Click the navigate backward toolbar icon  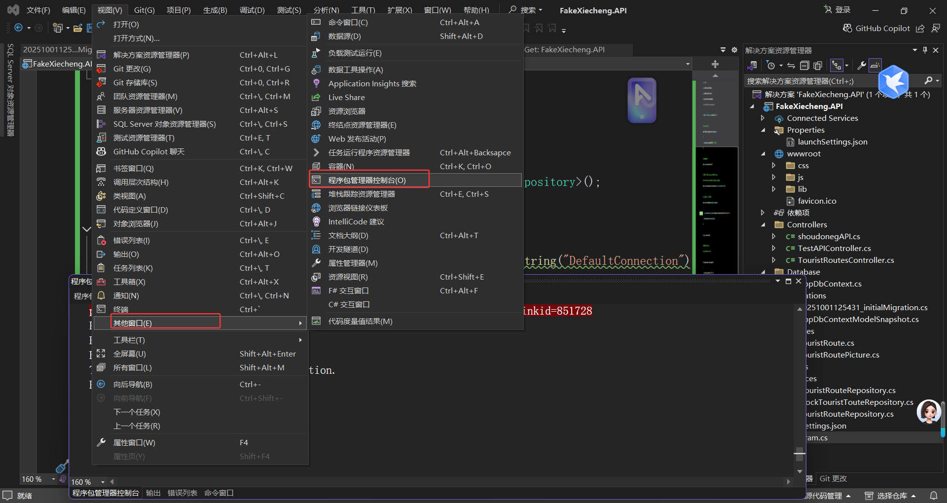(x=19, y=28)
